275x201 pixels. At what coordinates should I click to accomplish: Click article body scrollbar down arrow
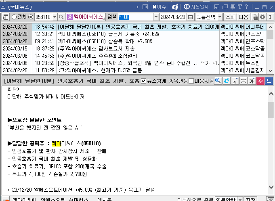tap(271, 187)
